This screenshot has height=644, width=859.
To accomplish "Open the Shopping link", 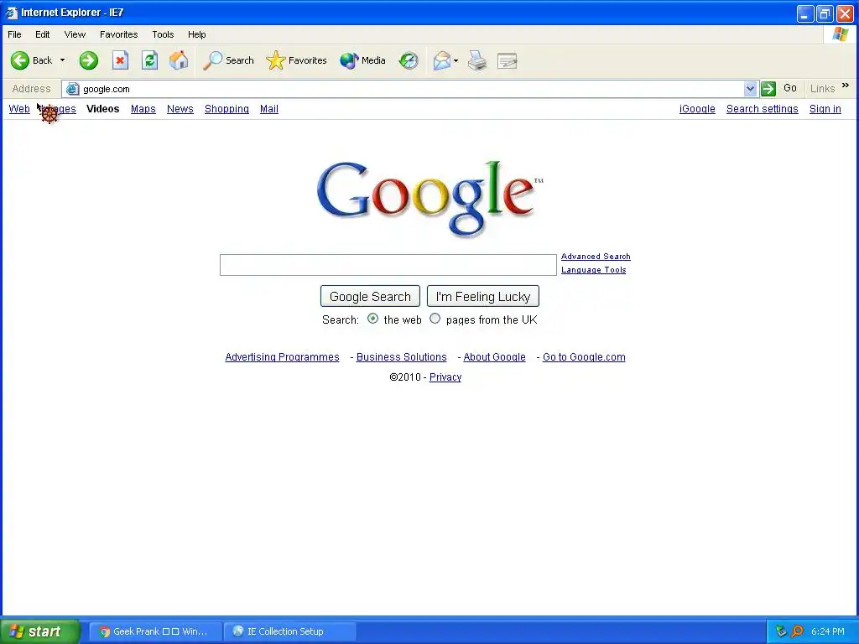I will [226, 109].
